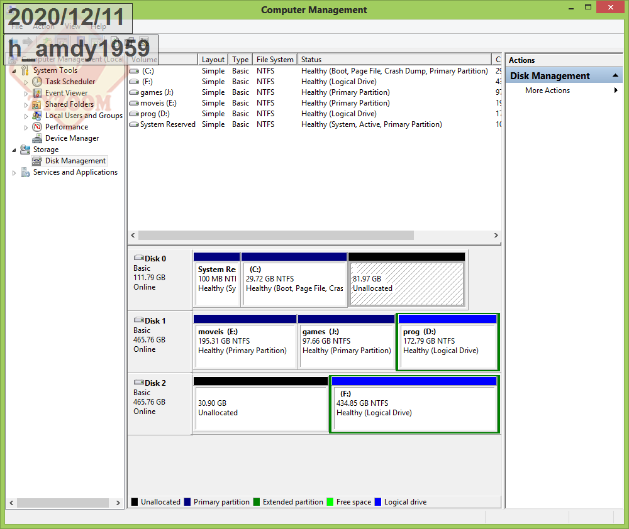The height and width of the screenshot is (529, 629).
Task: Click the Extended partition green legend swatch
Action: tap(257, 502)
